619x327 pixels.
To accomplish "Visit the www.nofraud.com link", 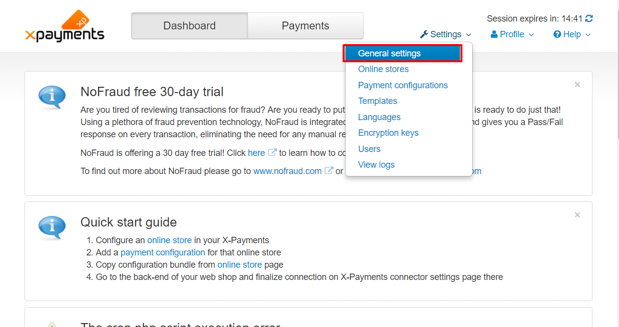I will tap(287, 171).
